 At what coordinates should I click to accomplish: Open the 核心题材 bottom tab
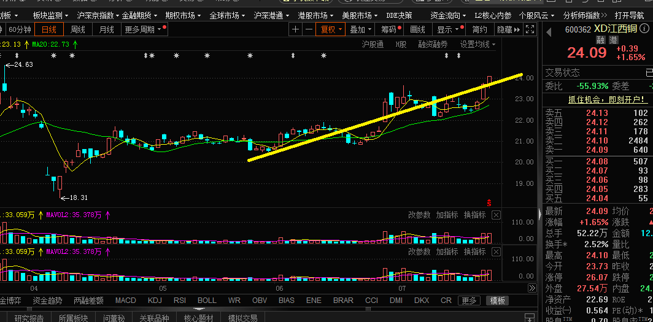tap(199, 318)
